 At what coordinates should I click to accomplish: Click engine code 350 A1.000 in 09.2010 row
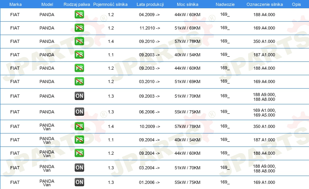264,41
